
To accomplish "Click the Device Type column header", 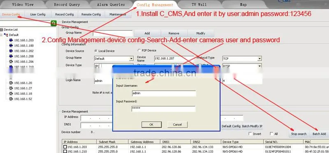I will click(242, 142).
